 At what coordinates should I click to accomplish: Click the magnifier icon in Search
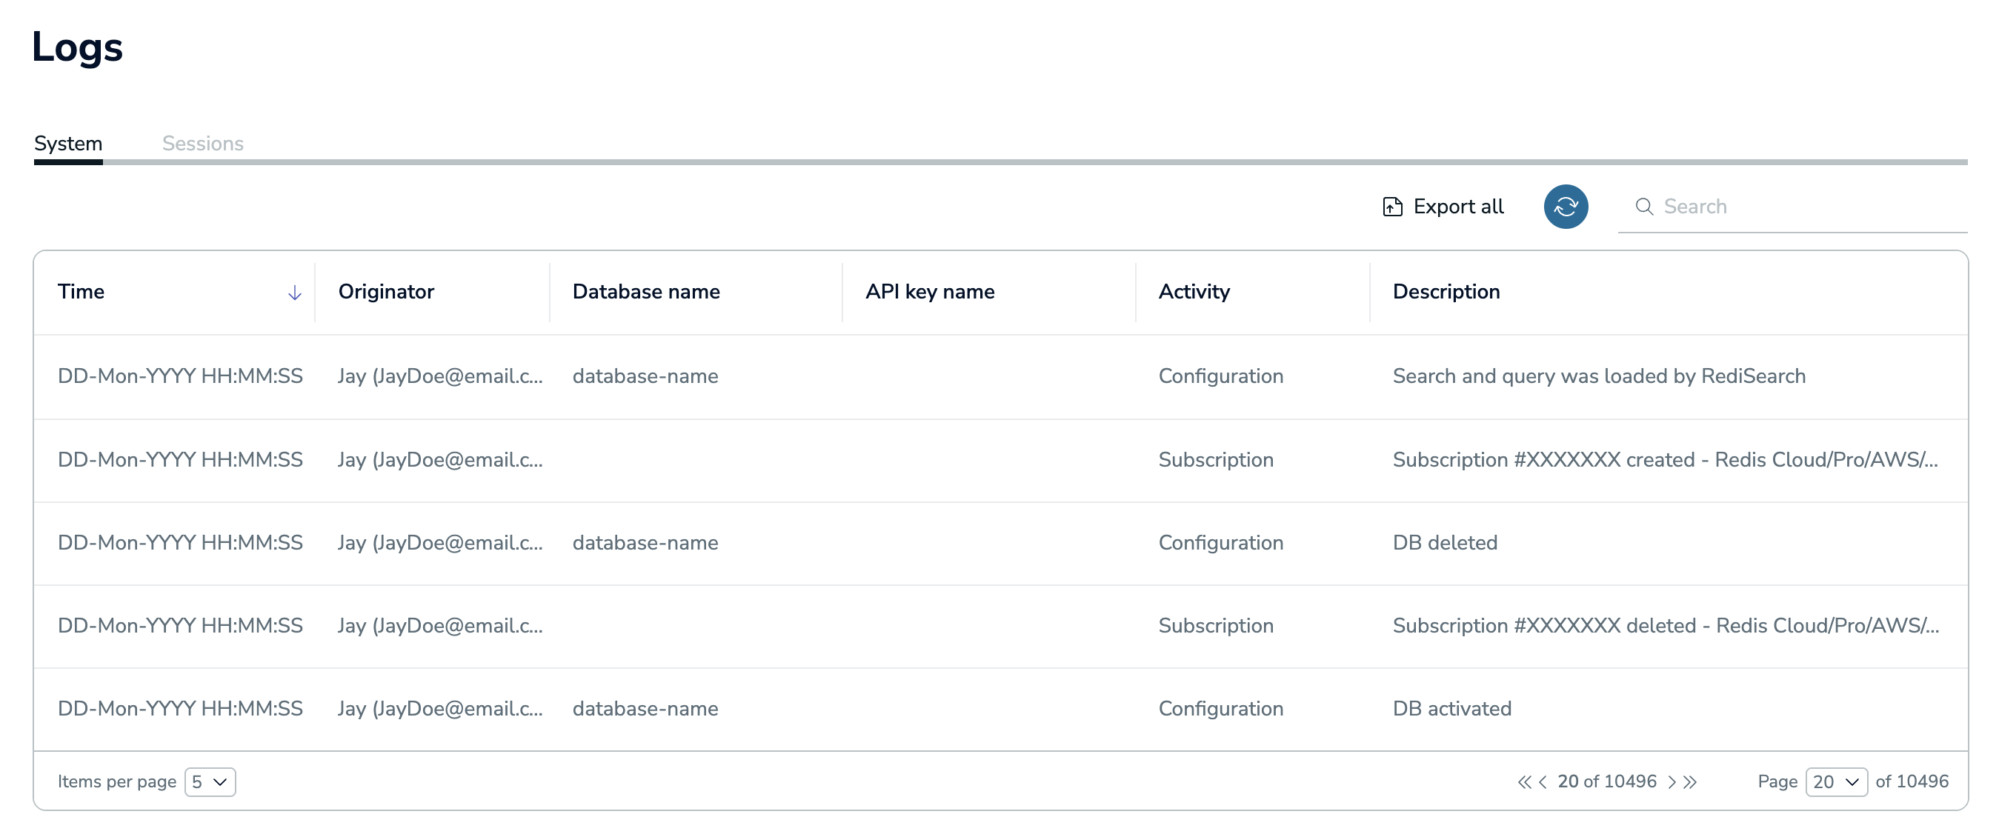tap(1643, 207)
